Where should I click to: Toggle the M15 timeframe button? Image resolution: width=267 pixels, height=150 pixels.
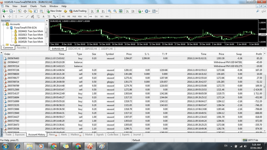pos(74,16)
